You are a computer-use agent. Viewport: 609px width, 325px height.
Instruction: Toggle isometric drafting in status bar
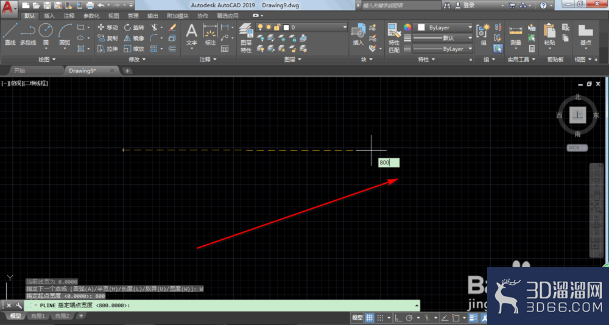click(428, 318)
